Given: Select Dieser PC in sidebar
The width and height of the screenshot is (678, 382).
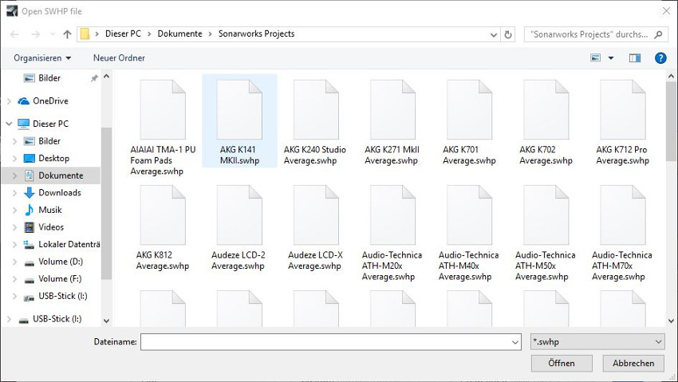Looking at the screenshot, I should coord(50,124).
